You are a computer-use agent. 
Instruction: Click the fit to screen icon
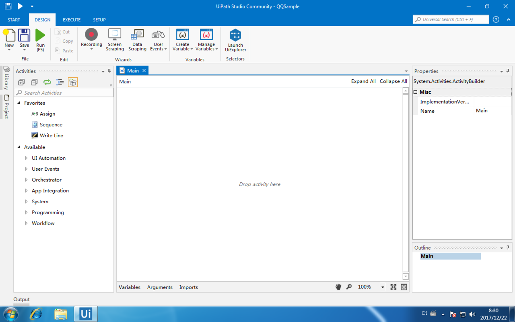(393, 287)
